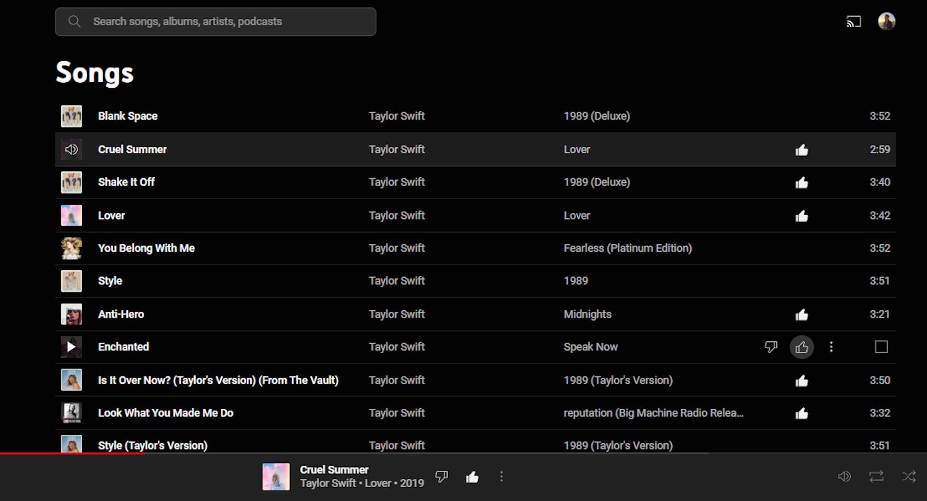This screenshot has width=927, height=501.
Task: Open Cast to device icon
Action: pyautogui.click(x=854, y=21)
